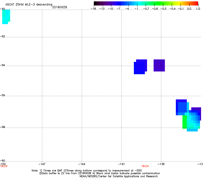Click the -56 latitude axis label
This screenshot has width=203, height=178.
coord(2,95)
